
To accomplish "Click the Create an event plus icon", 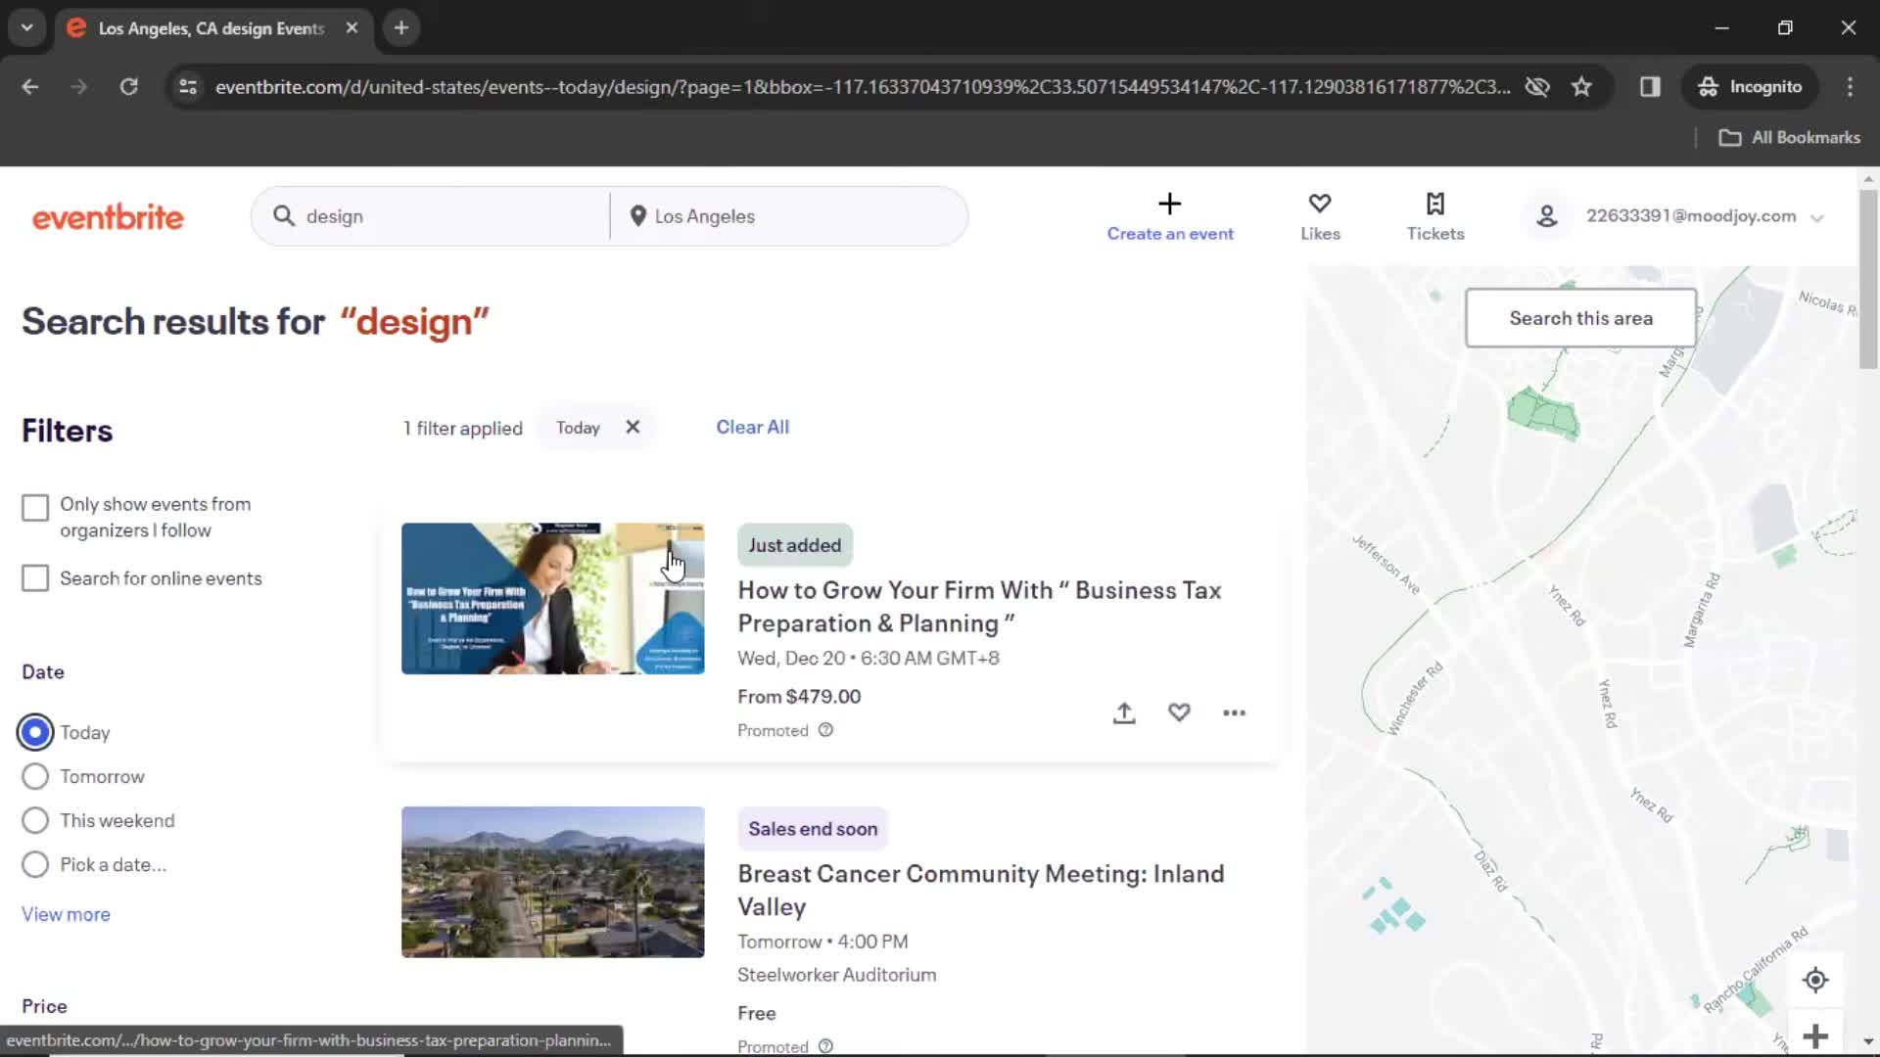I will pos(1169,204).
